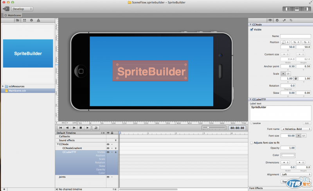The width and height of the screenshot is (313, 191).
Task: Open Default Timeline menu
Action: coord(103,133)
